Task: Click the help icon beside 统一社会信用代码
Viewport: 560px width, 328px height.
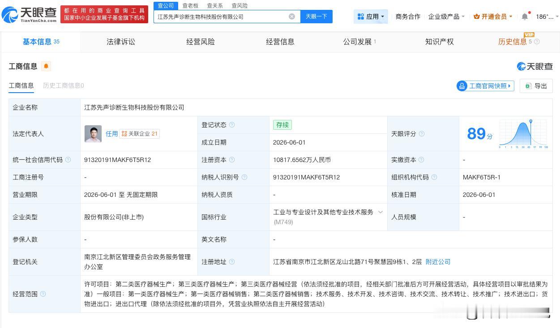Action: [68, 160]
